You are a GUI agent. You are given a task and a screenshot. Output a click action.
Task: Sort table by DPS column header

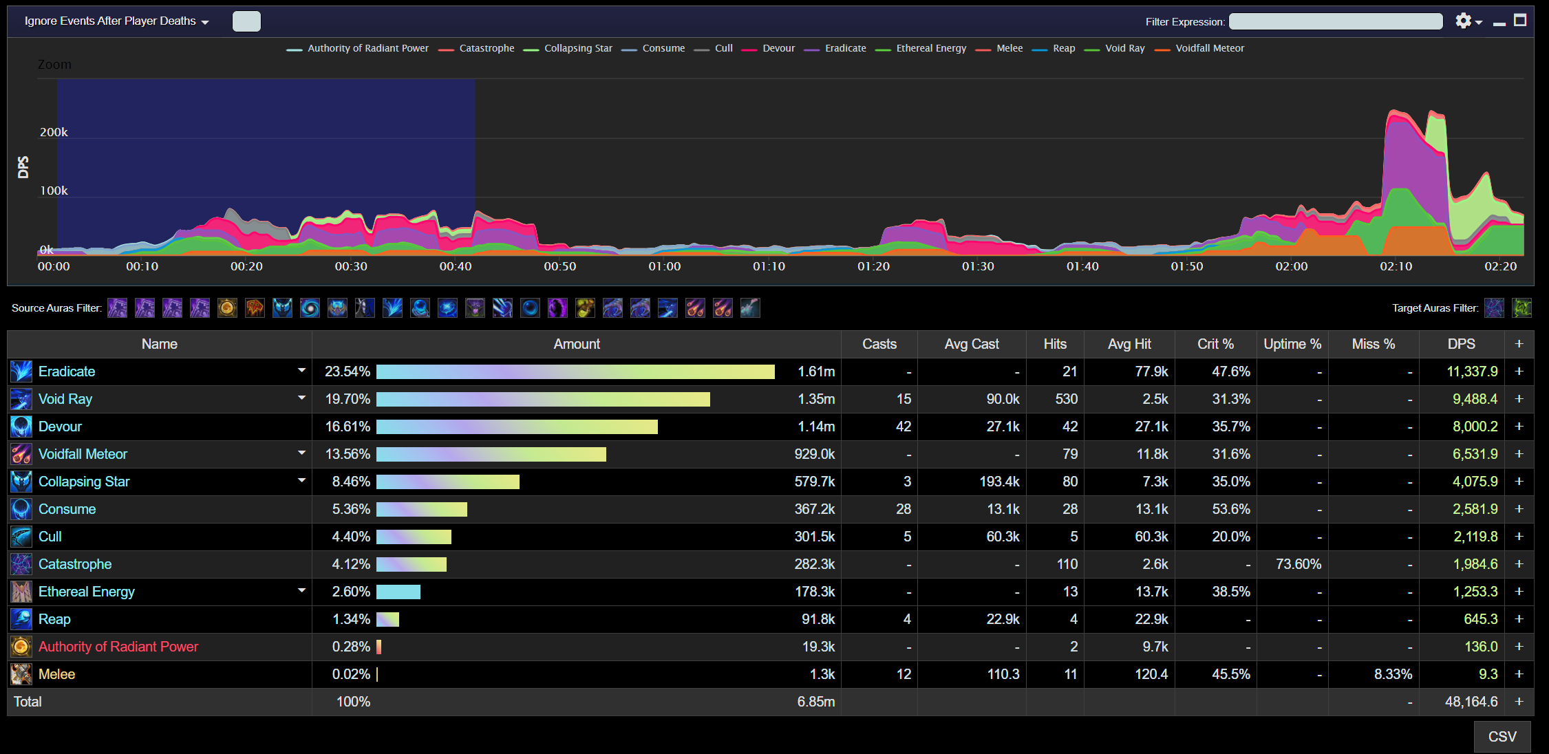(x=1461, y=344)
